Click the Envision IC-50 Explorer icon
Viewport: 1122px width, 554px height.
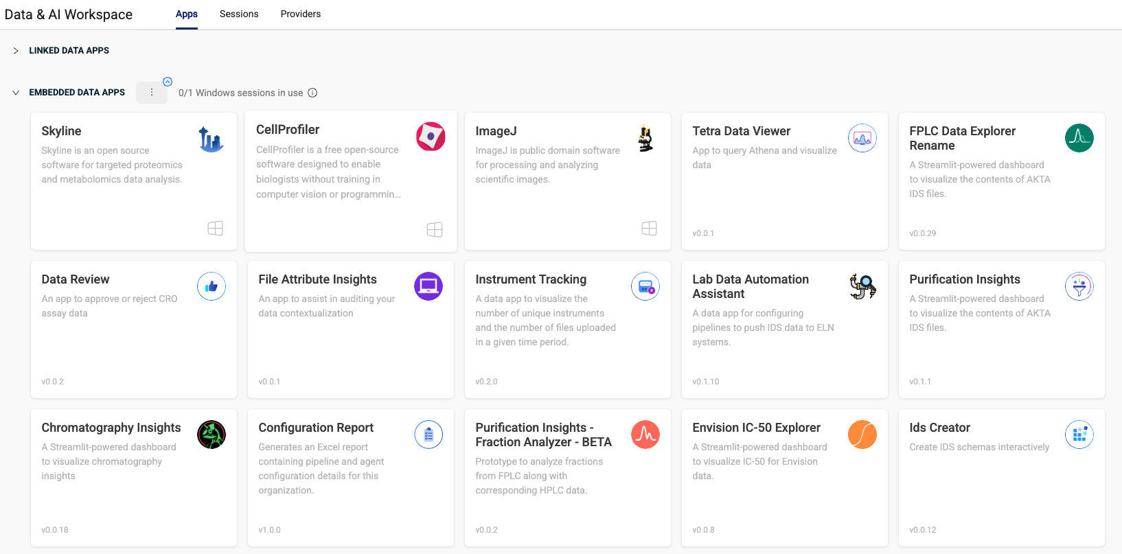(x=862, y=435)
